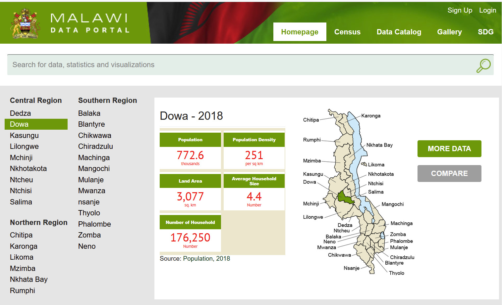Select Lilongwe from the Central Region list
This screenshot has height=305, width=502.
[x=24, y=146]
